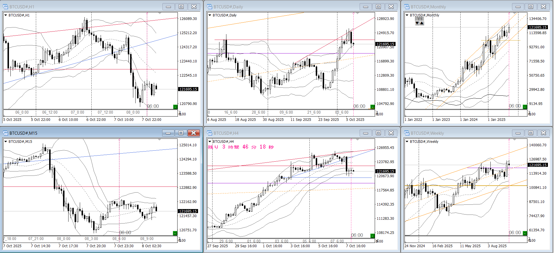Click the BTCUSD#,M15 title bar chart icon

[x=5, y=133]
